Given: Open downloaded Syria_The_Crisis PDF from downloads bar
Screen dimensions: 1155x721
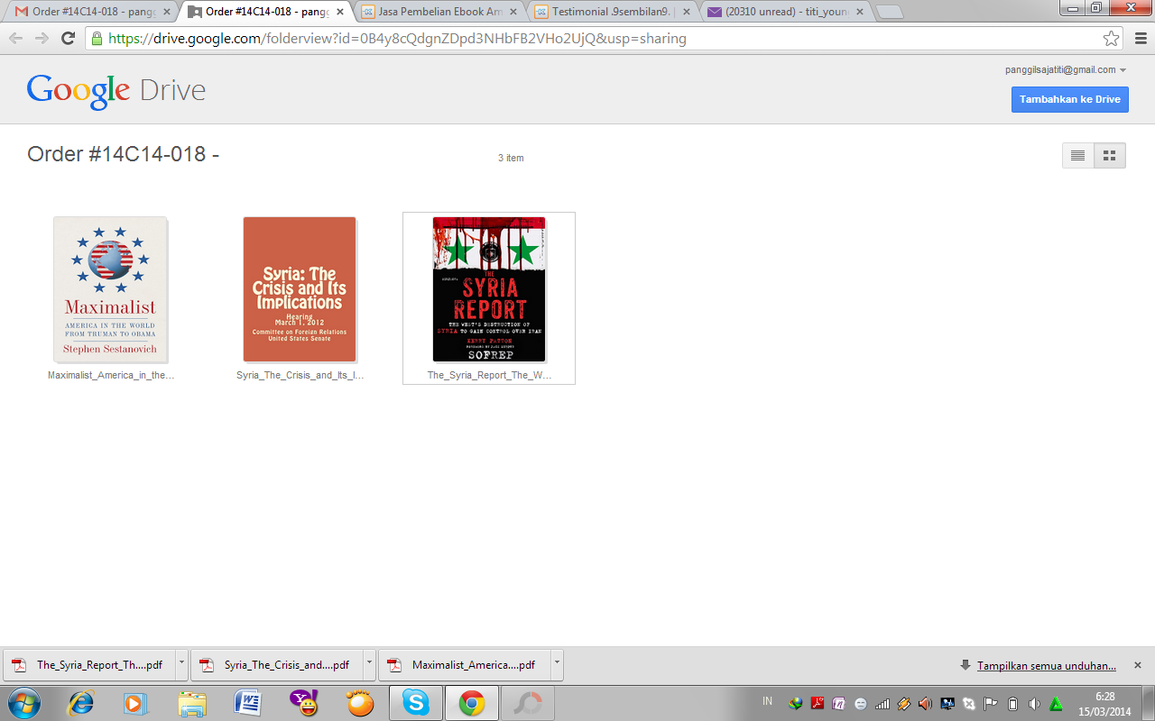Looking at the screenshot, I should tap(276, 665).
